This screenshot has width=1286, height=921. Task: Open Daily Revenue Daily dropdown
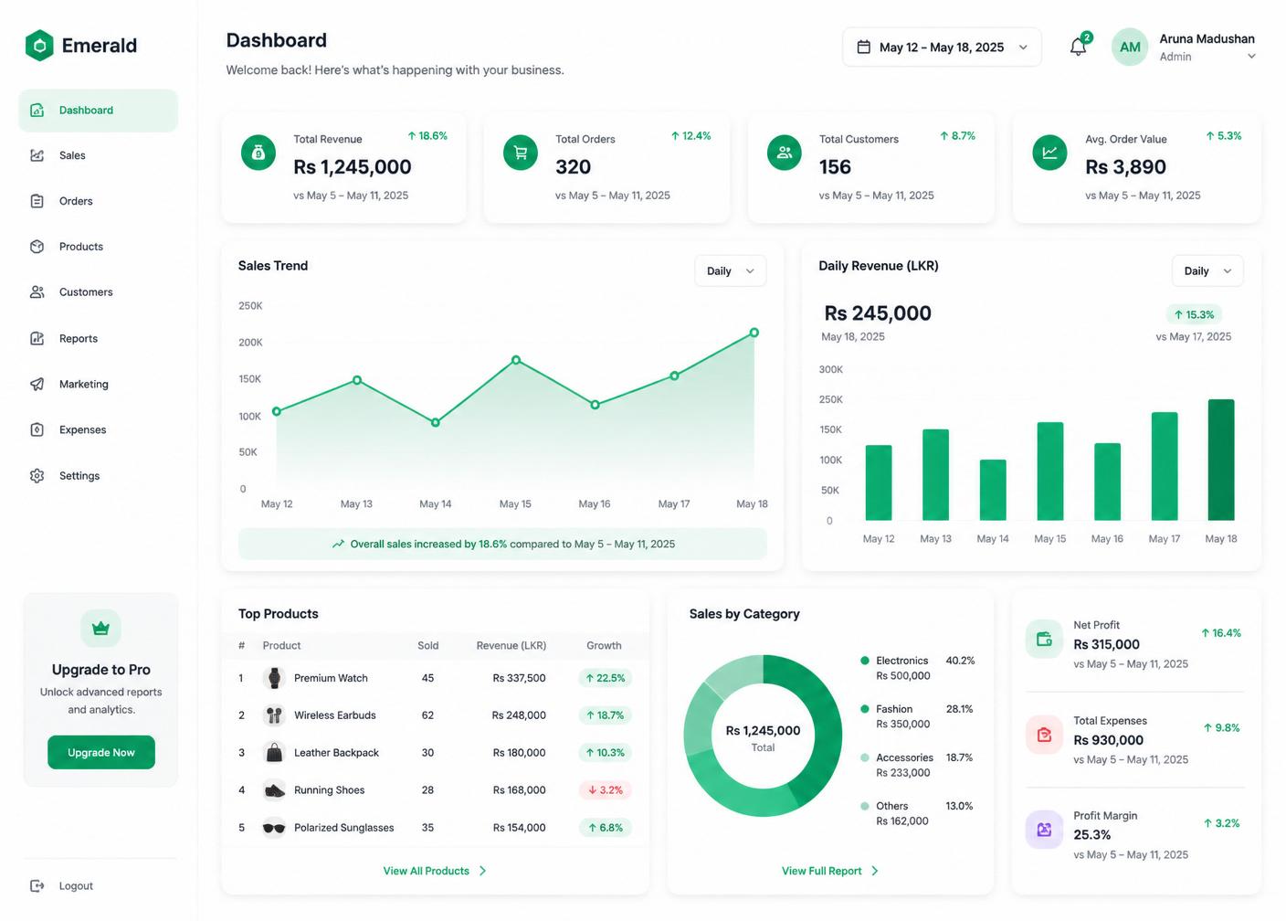coord(1207,270)
